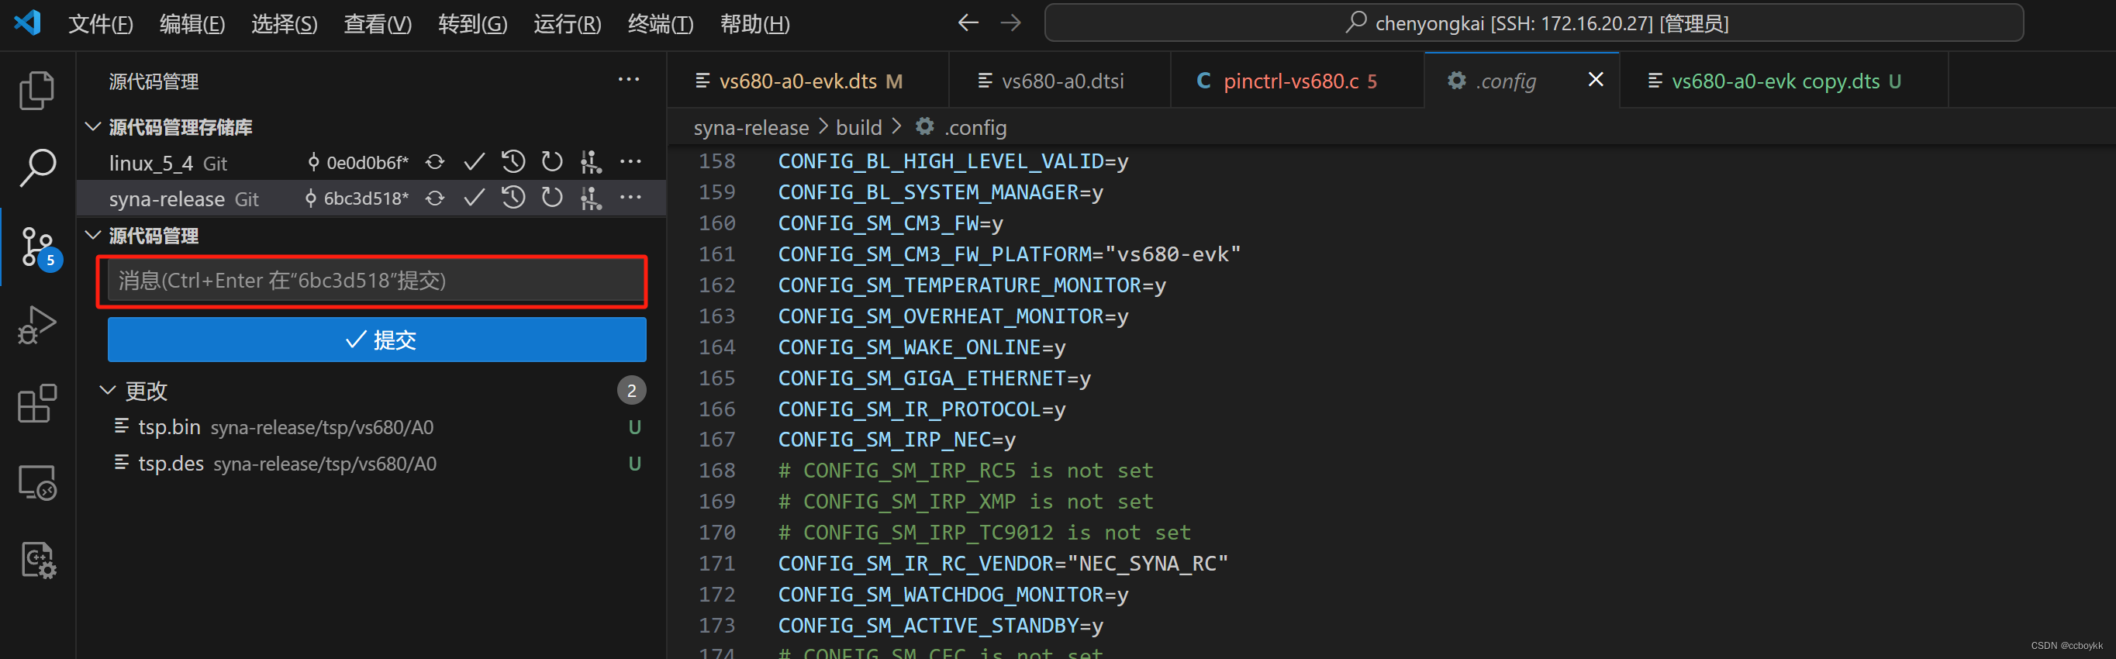Checkout branch 6bc3d518* of syna-release
This screenshot has width=2116, height=659.
[356, 198]
